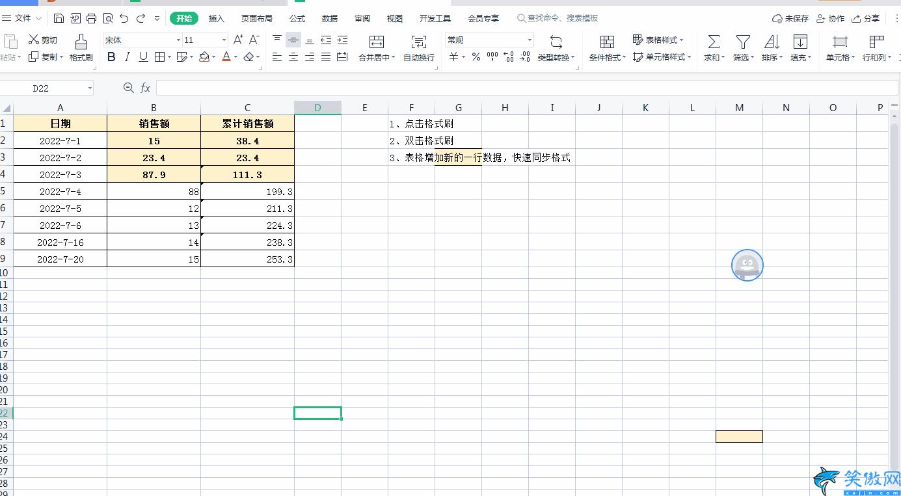Expand quick access toolbar customize arrow
Viewport: 901px width, 496px height.
tap(157, 18)
